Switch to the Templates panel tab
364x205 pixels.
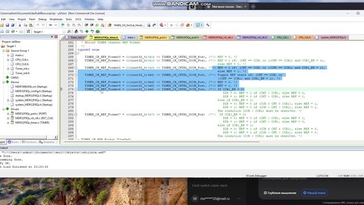point(47,142)
